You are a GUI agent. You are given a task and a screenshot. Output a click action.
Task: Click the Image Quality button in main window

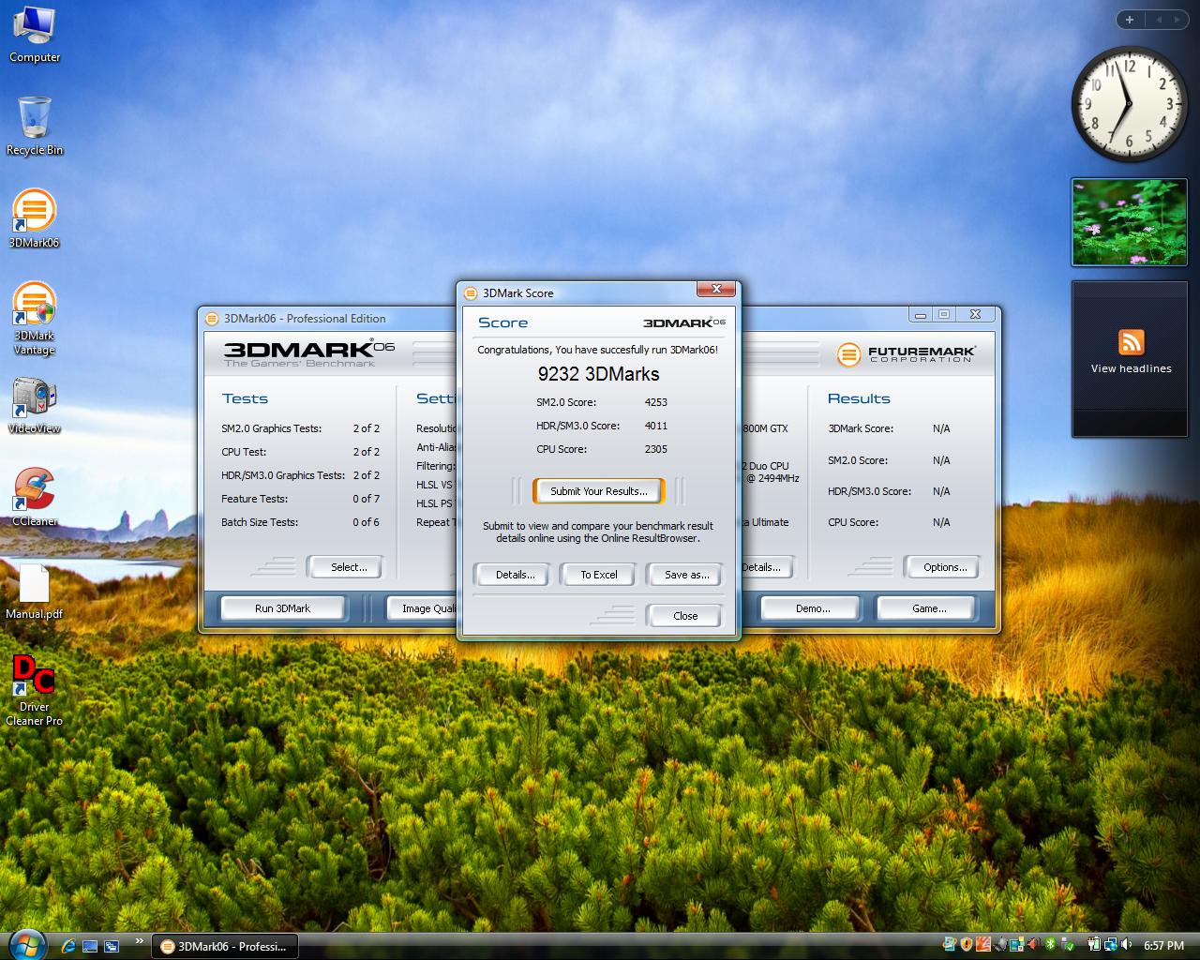pos(424,608)
